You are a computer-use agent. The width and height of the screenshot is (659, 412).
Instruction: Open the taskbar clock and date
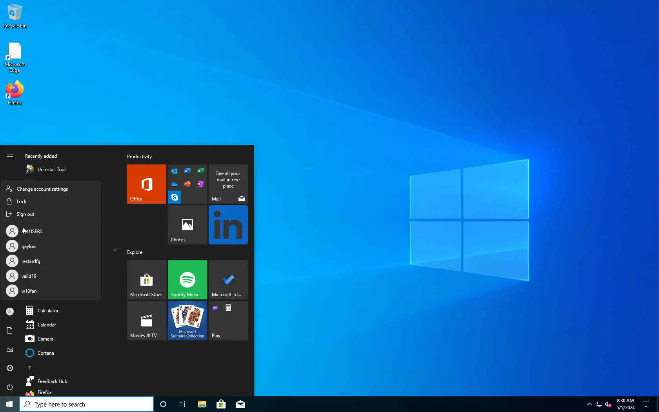[x=625, y=404]
